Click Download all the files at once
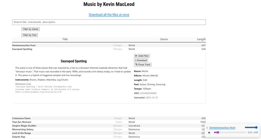The image size is (261, 139). click(109, 15)
